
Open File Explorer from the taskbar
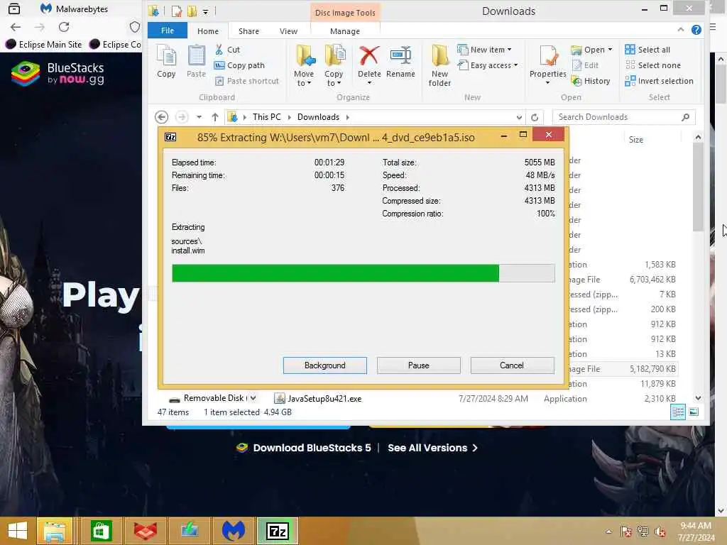55,531
